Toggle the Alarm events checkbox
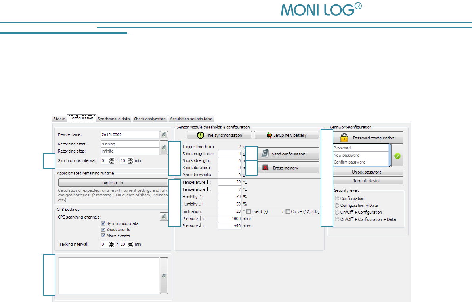Screen dimensions: 472x302 pos(103,236)
